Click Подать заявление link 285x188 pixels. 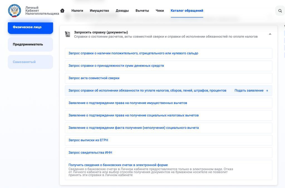click(x=249, y=91)
